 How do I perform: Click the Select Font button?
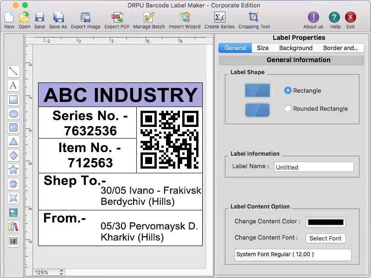[326, 238]
